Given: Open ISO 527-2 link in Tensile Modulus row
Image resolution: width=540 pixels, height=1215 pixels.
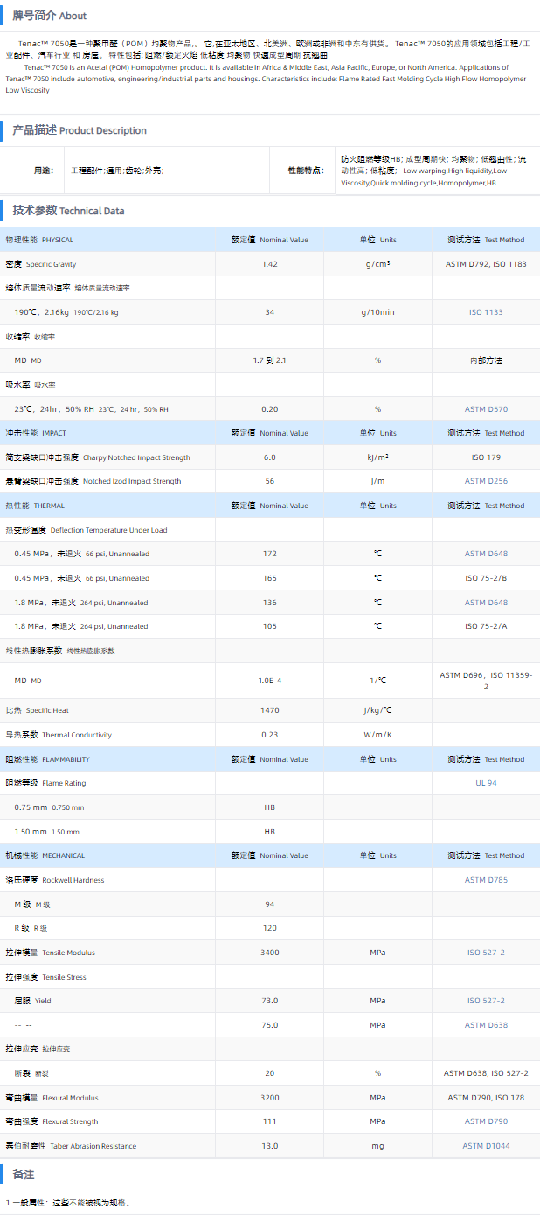Looking at the screenshot, I should (486, 953).
